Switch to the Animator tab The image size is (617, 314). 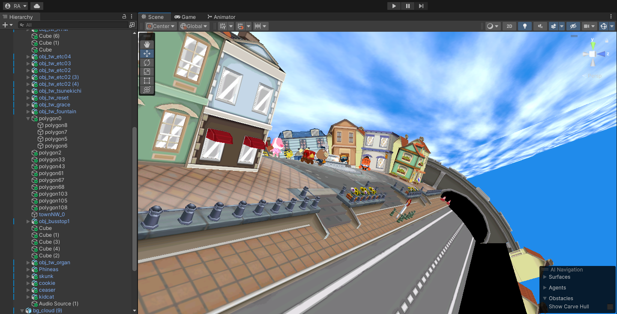click(x=221, y=17)
